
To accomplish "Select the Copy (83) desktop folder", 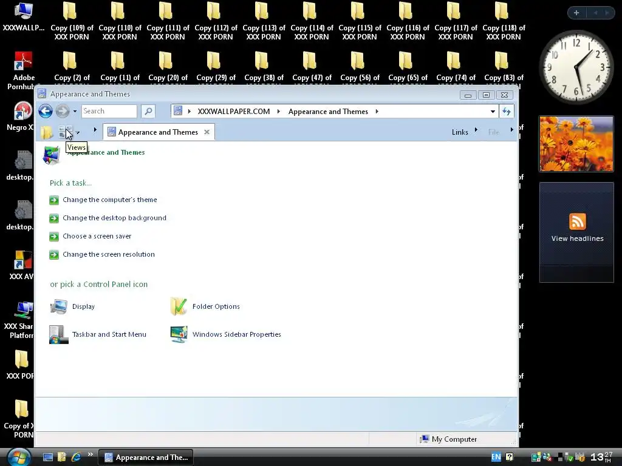I will tap(504, 67).
